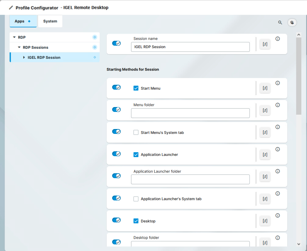Screen dimensions: 307x251
Task: Click the info icon beside Application Launcher folder
Action: [x=277, y=171]
